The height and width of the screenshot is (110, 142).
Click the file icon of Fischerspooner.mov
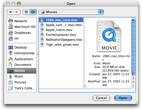click(x=42, y=35)
